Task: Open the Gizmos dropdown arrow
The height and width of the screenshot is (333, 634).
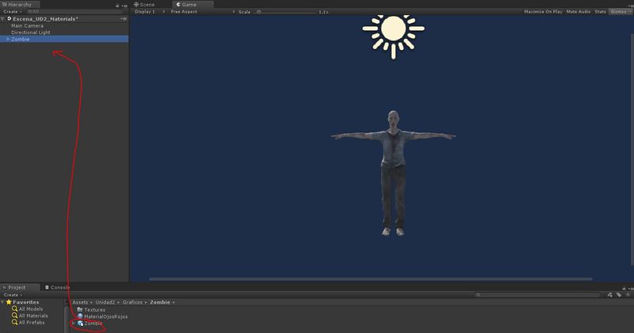Action: pyautogui.click(x=629, y=12)
